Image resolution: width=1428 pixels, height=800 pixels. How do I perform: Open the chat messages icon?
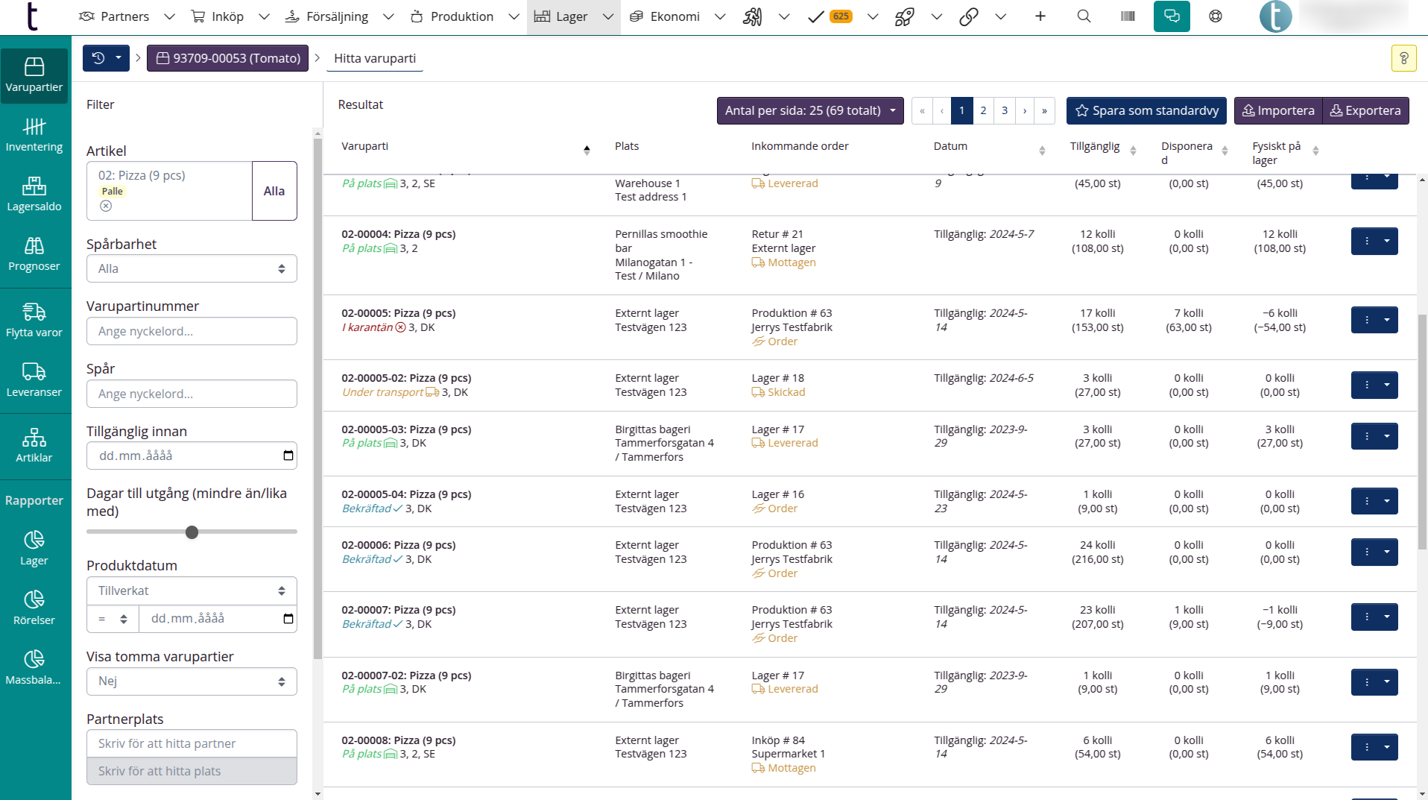point(1172,16)
